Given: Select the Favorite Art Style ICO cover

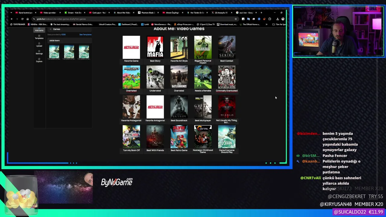Looking at the screenshot, I should pyautogui.click(x=179, y=47).
